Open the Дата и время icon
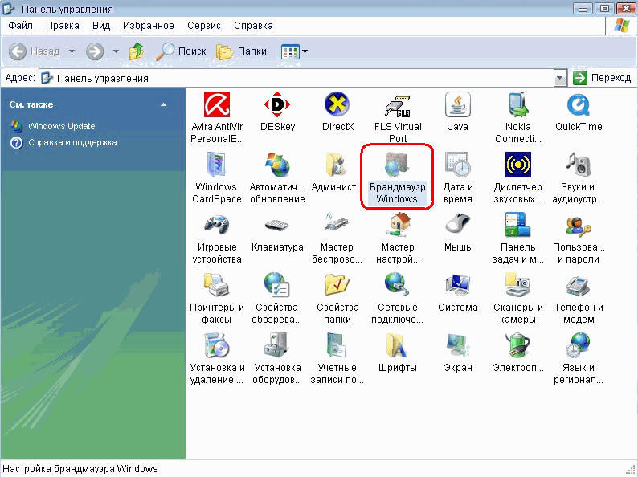The height and width of the screenshot is (477, 638). click(457, 166)
